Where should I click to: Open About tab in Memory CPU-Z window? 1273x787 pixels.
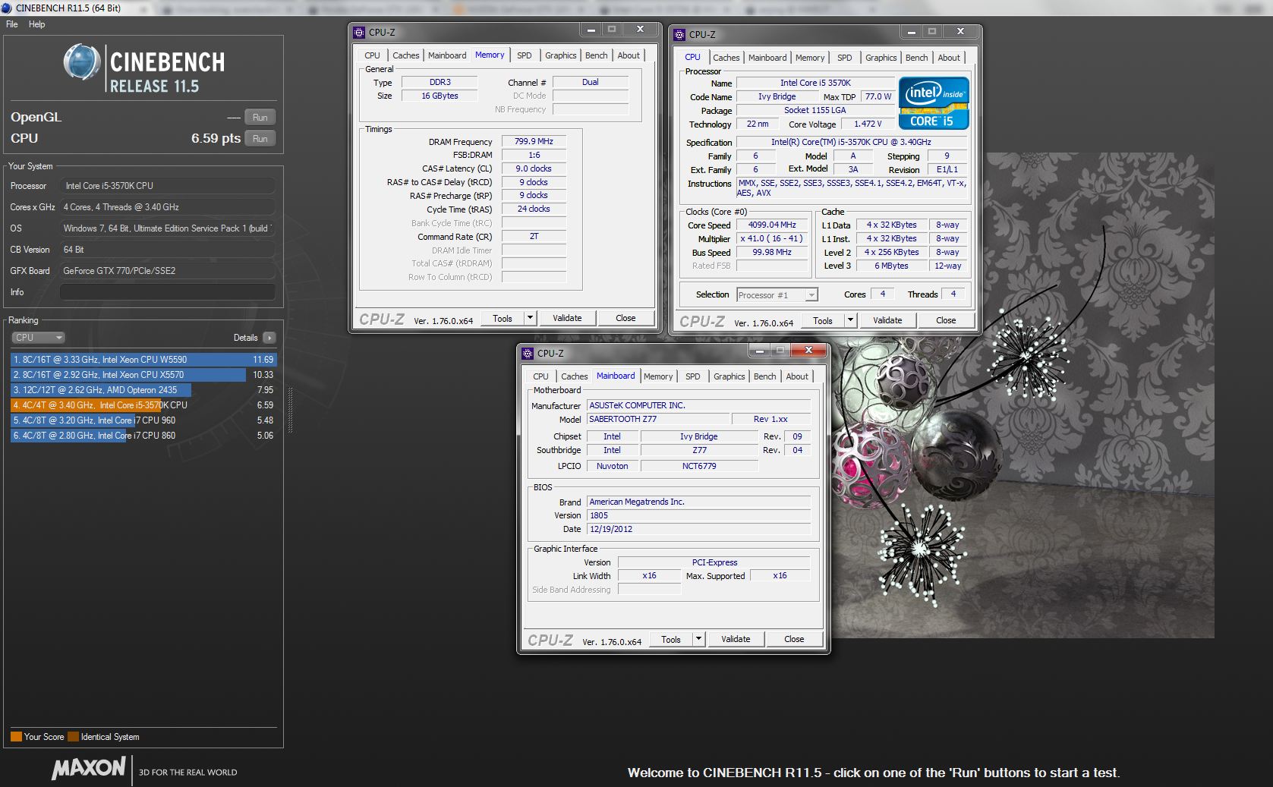click(x=629, y=55)
